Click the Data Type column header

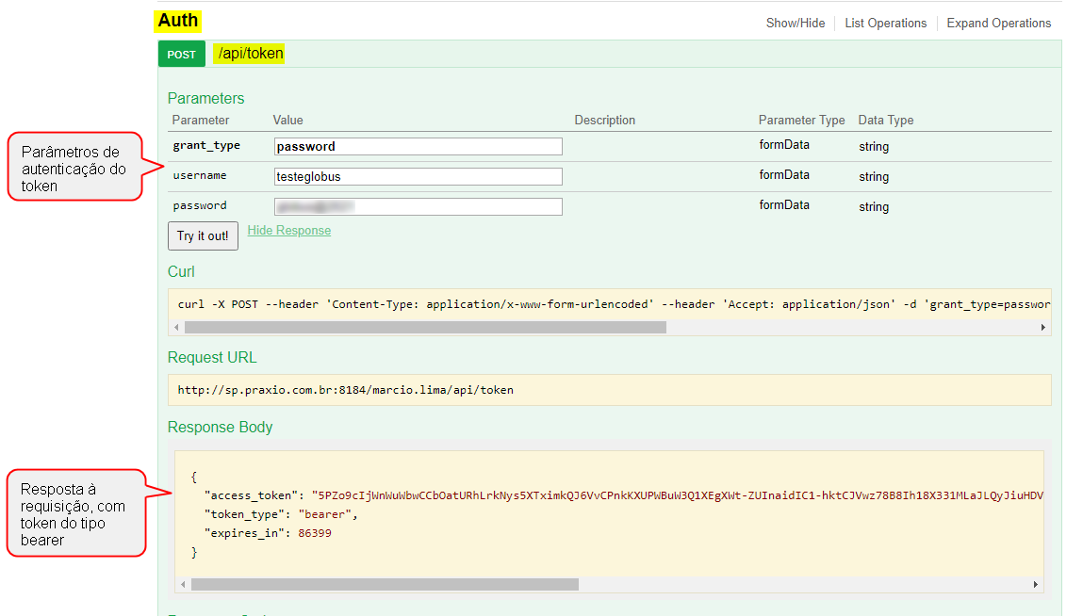pyautogui.click(x=885, y=121)
